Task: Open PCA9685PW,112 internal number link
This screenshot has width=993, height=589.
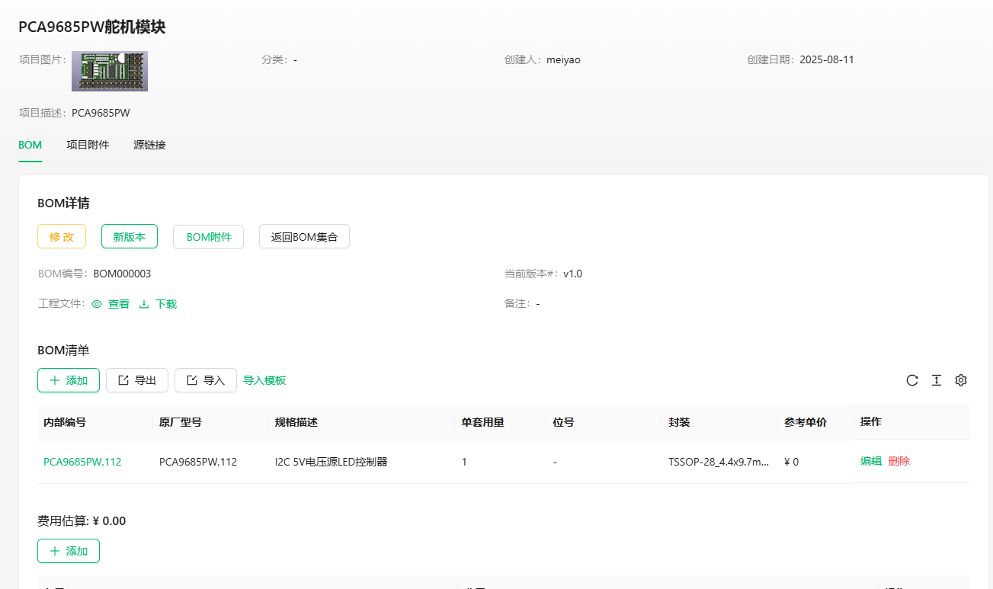Action: tap(82, 462)
